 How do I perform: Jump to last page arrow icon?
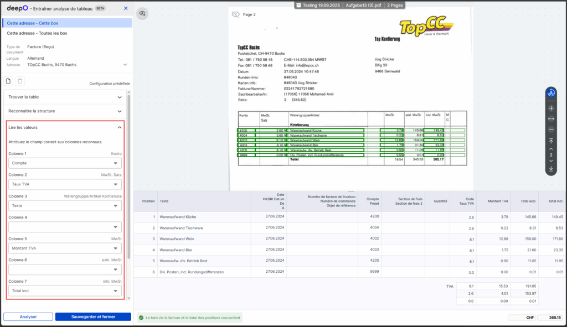(551, 168)
